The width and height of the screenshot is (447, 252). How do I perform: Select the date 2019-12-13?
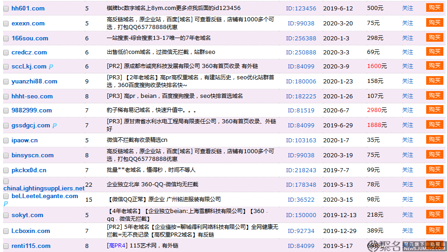tap(340, 215)
